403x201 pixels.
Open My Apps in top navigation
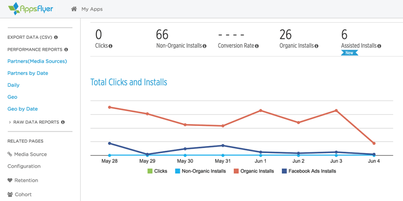[x=92, y=9]
